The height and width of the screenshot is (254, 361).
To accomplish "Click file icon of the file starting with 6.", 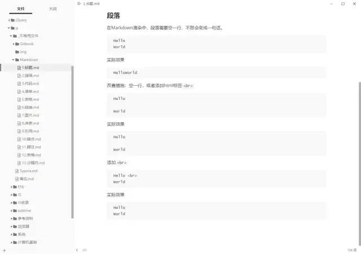I will pos(19,107).
